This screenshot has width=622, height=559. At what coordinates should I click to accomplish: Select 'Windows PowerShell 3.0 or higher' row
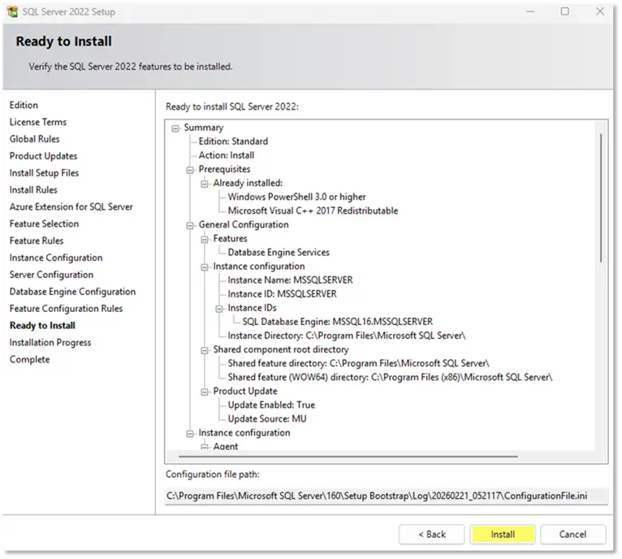pos(296,197)
